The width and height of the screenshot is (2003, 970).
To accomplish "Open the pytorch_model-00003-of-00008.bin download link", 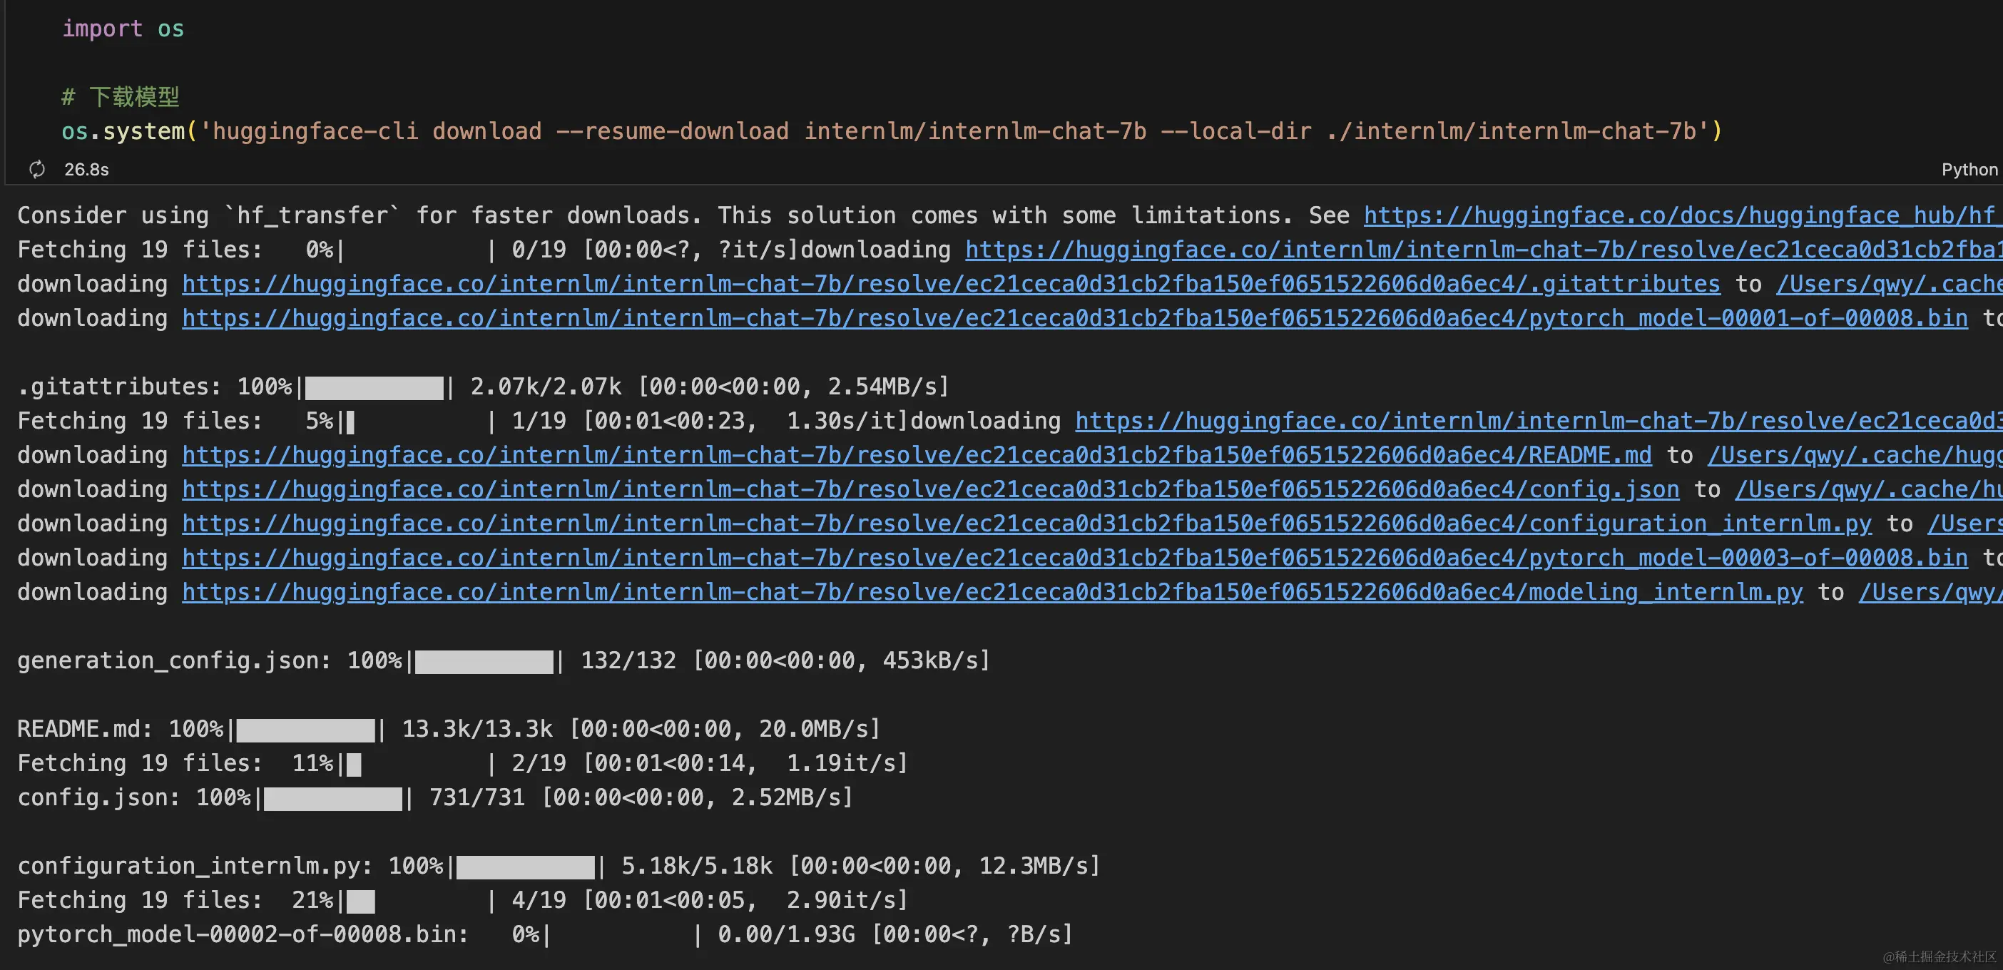I will point(1074,557).
